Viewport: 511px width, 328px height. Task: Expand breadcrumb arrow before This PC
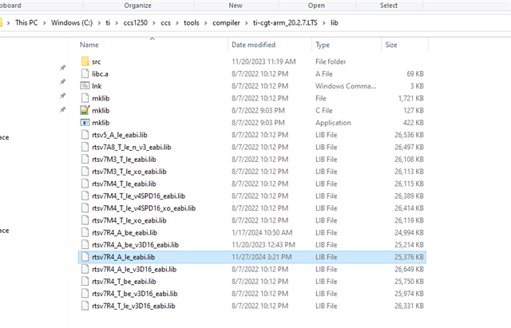(9, 23)
